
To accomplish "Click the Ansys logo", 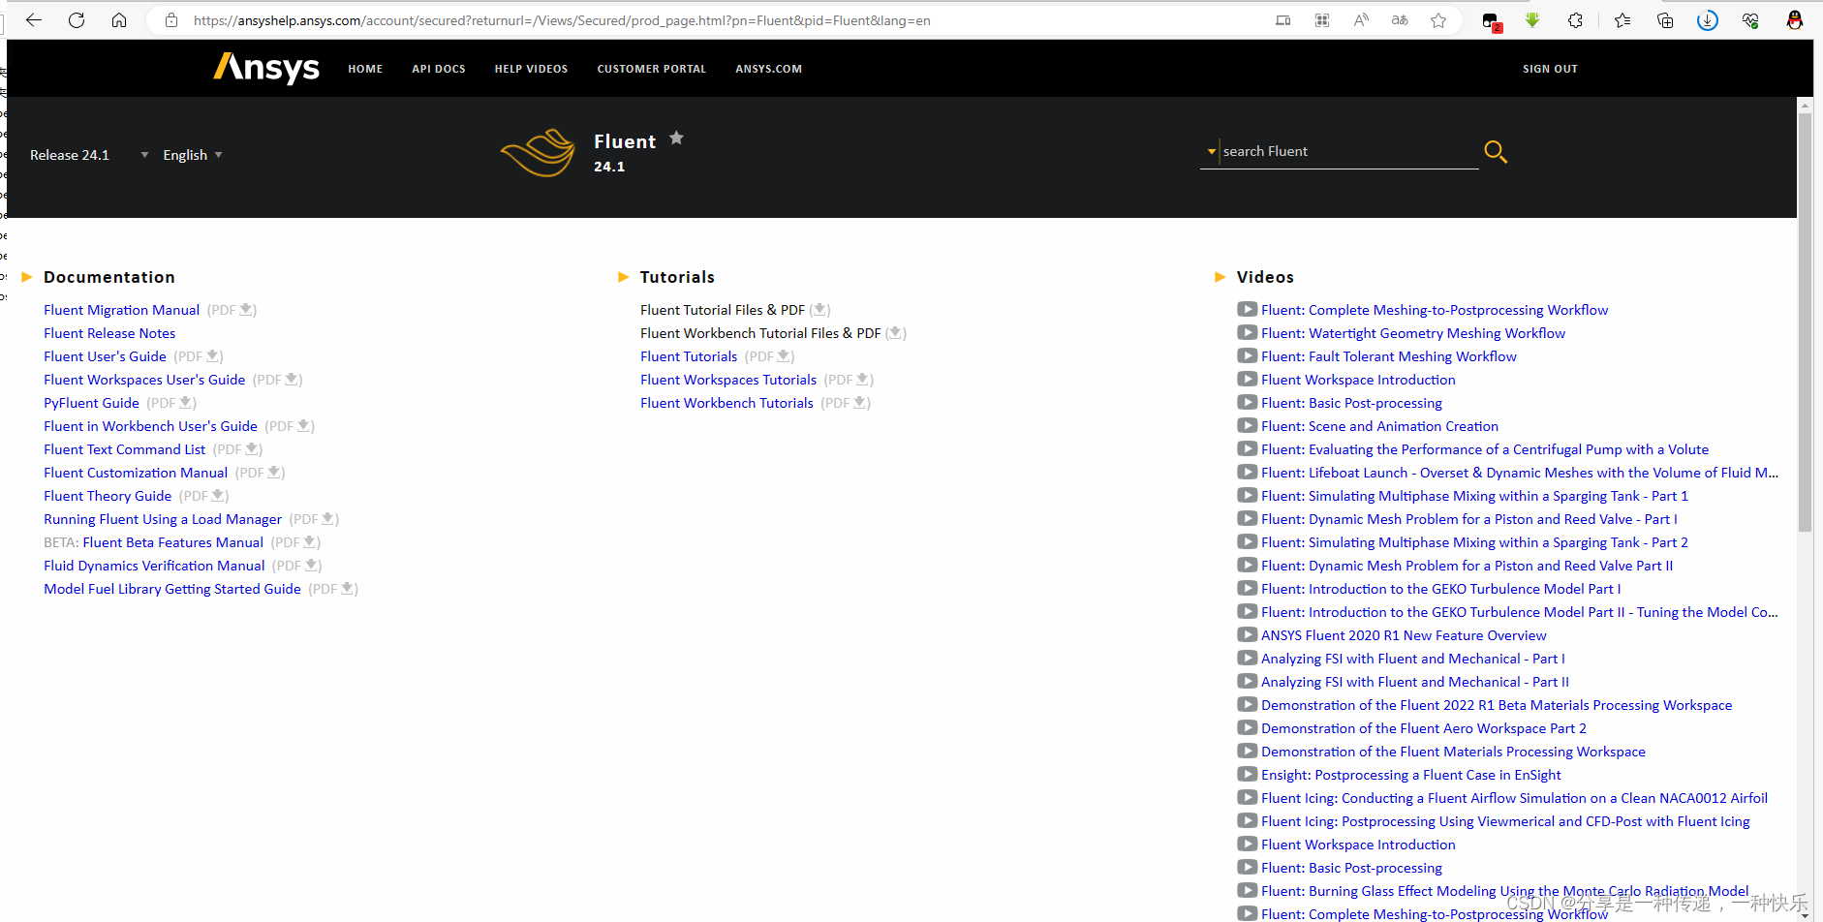I will pos(264,68).
